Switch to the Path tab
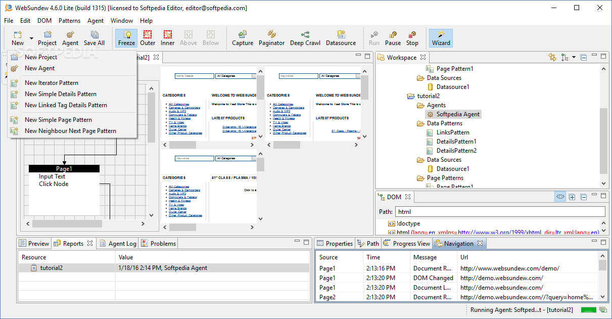The height and width of the screenshot is (319, 612). pos(368,244)
